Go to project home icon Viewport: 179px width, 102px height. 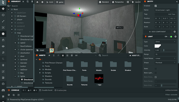37,2
